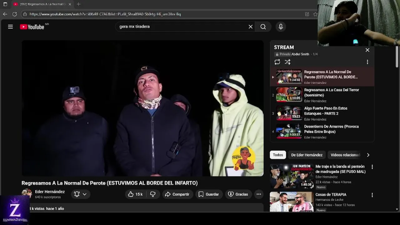The width and height of the screenshot is (400, 225).
Task: Go back with browser back arrow
Action: pos(5,14)
